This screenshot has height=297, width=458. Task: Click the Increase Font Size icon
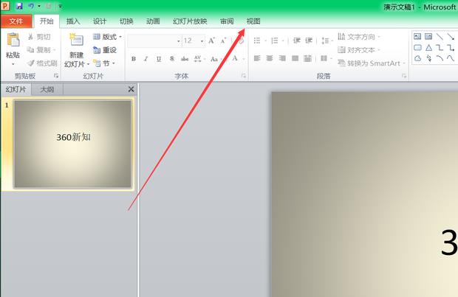[x=212, y=41]
